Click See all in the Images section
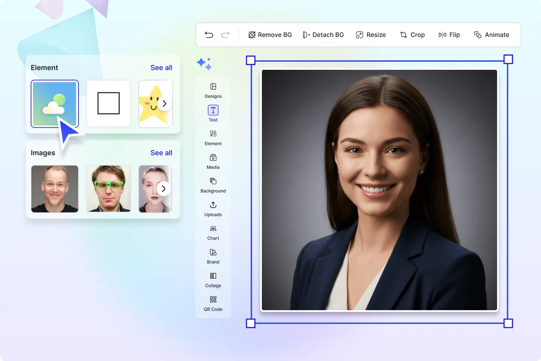This screenshot has height=361, width=541. click(x=161, y=152)
